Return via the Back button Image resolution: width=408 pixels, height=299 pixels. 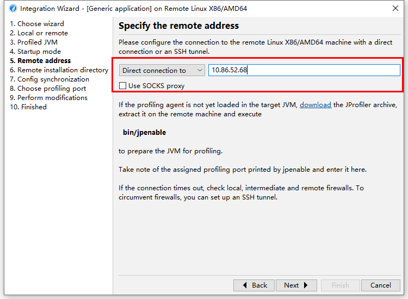pyautogui.click(x=254, y=285)
